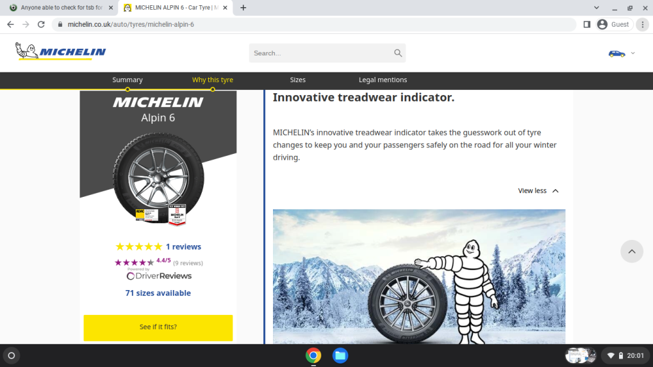This screenshot has height=367, width=653.
Task: Go back with the browser back arrow
Action: point(10,25)
